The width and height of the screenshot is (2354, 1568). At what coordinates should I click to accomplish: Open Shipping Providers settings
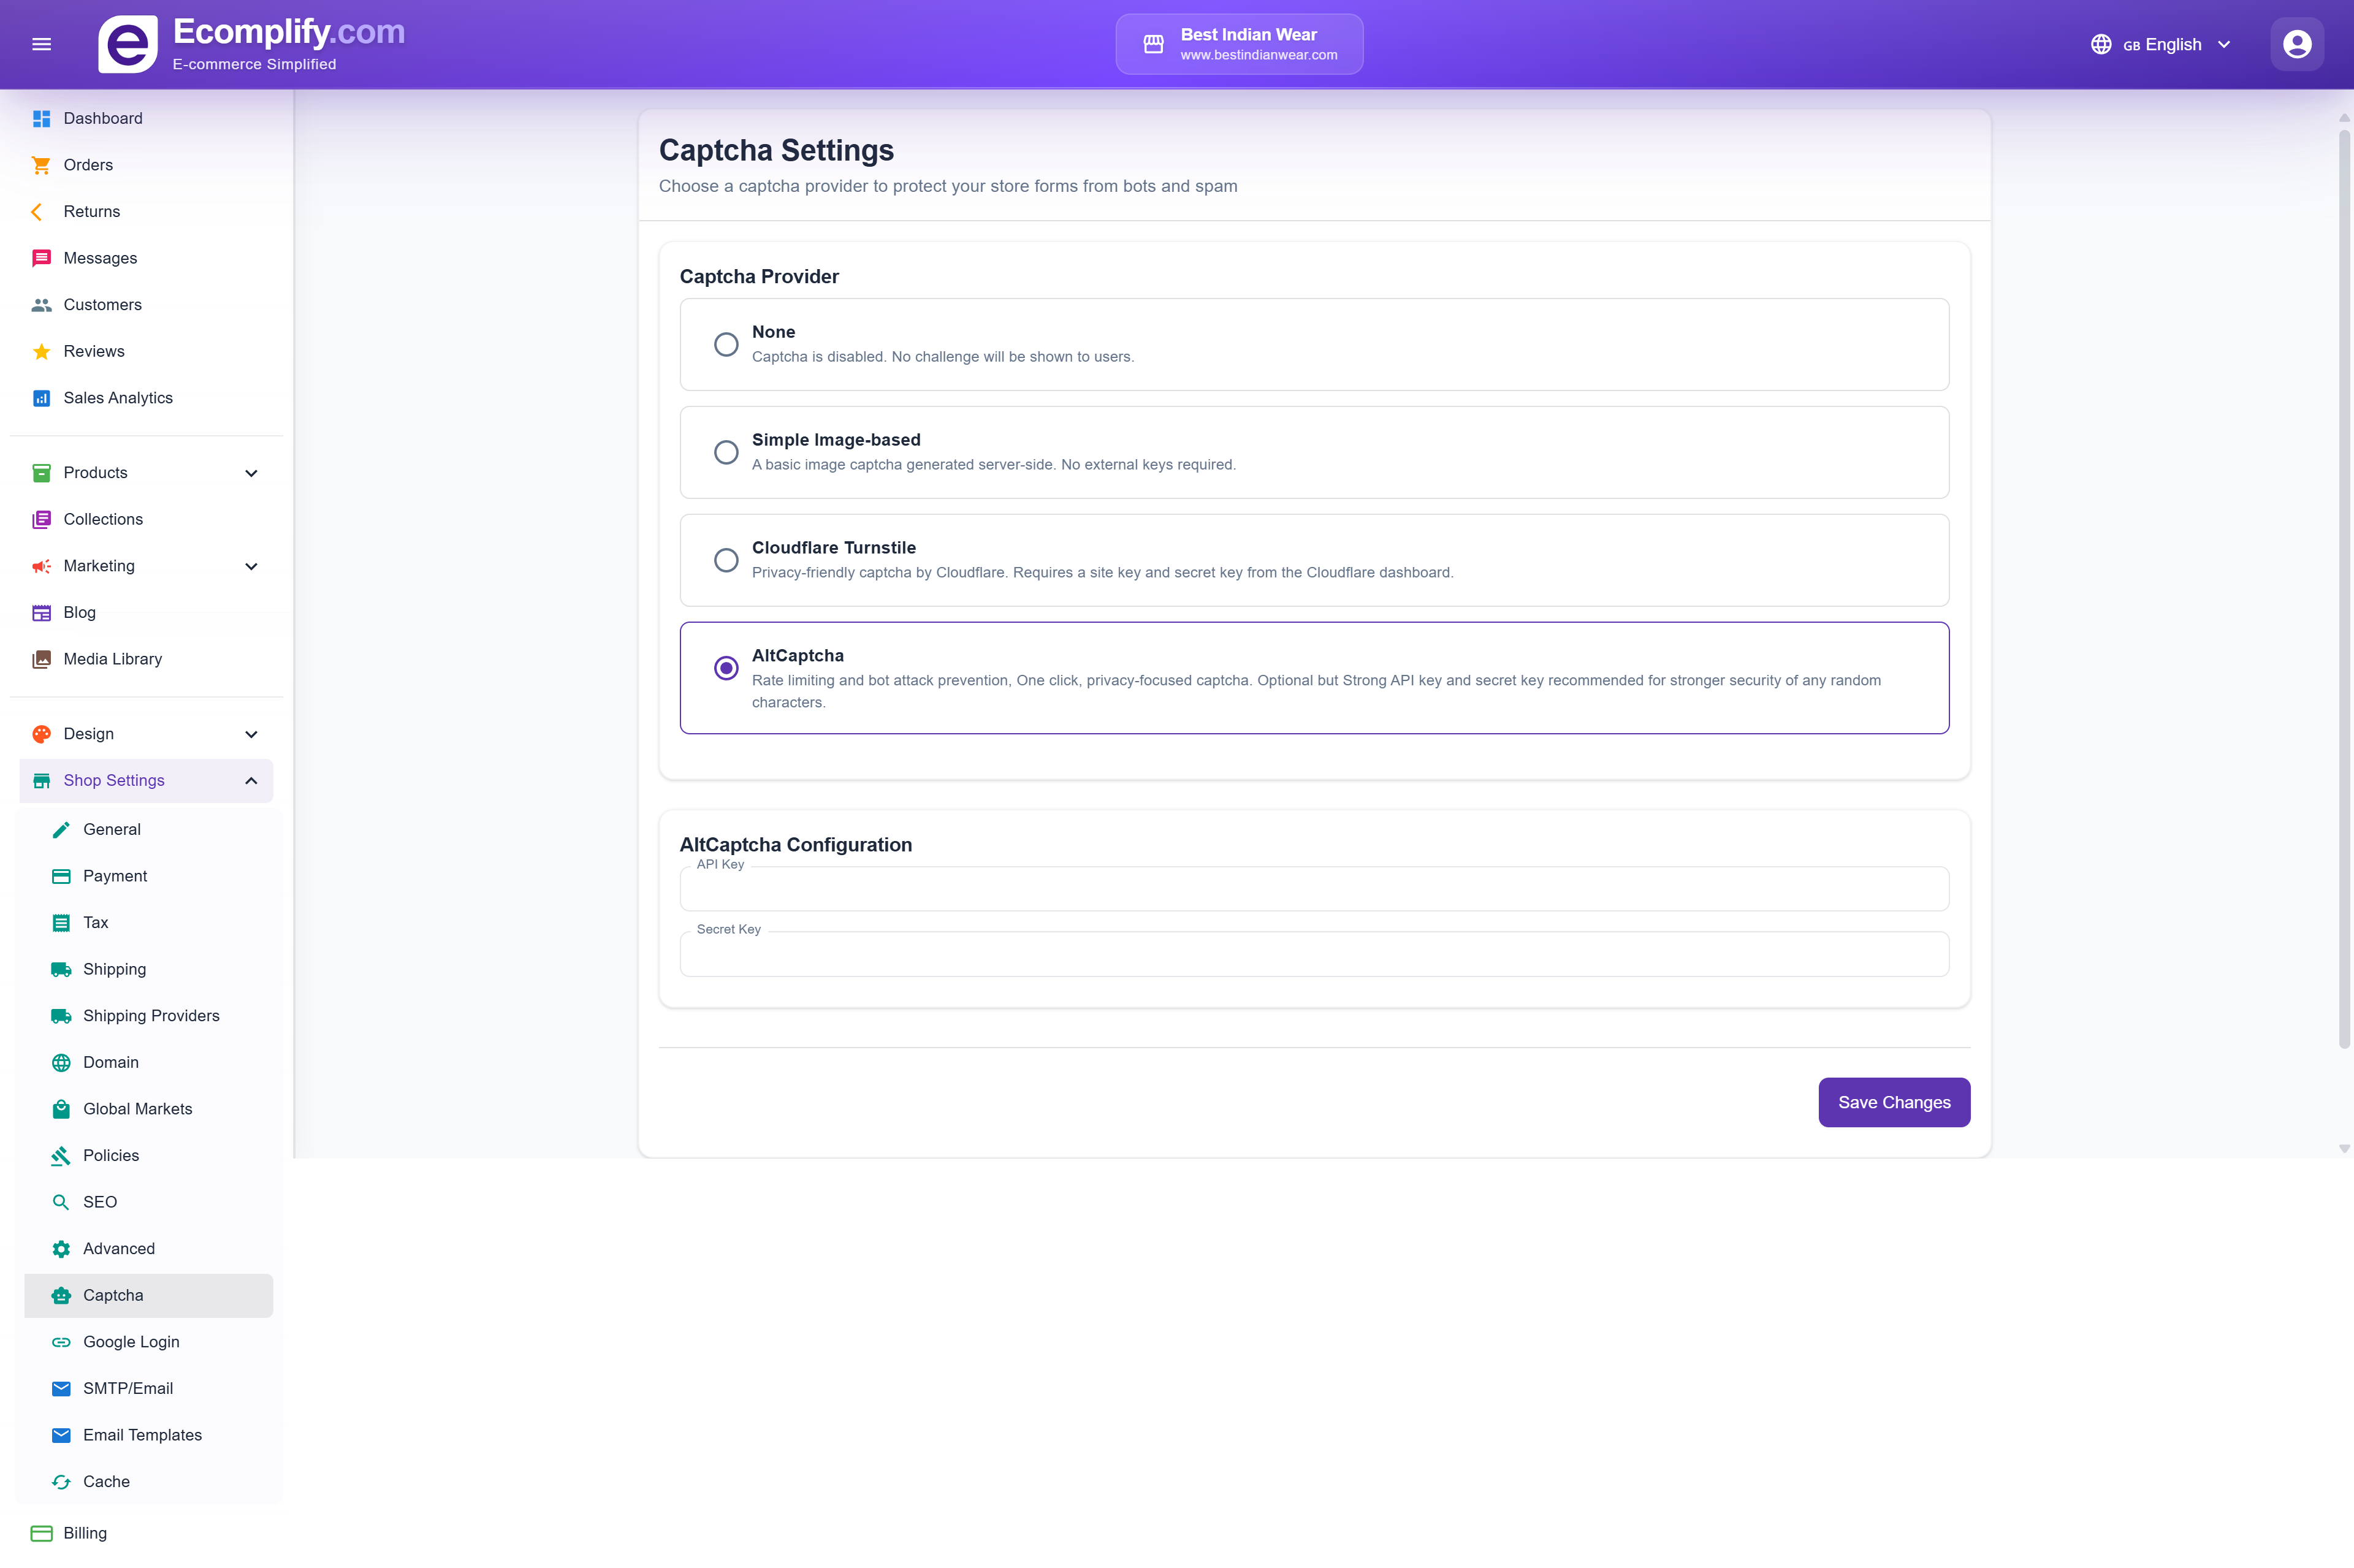tap(151, 1015)
